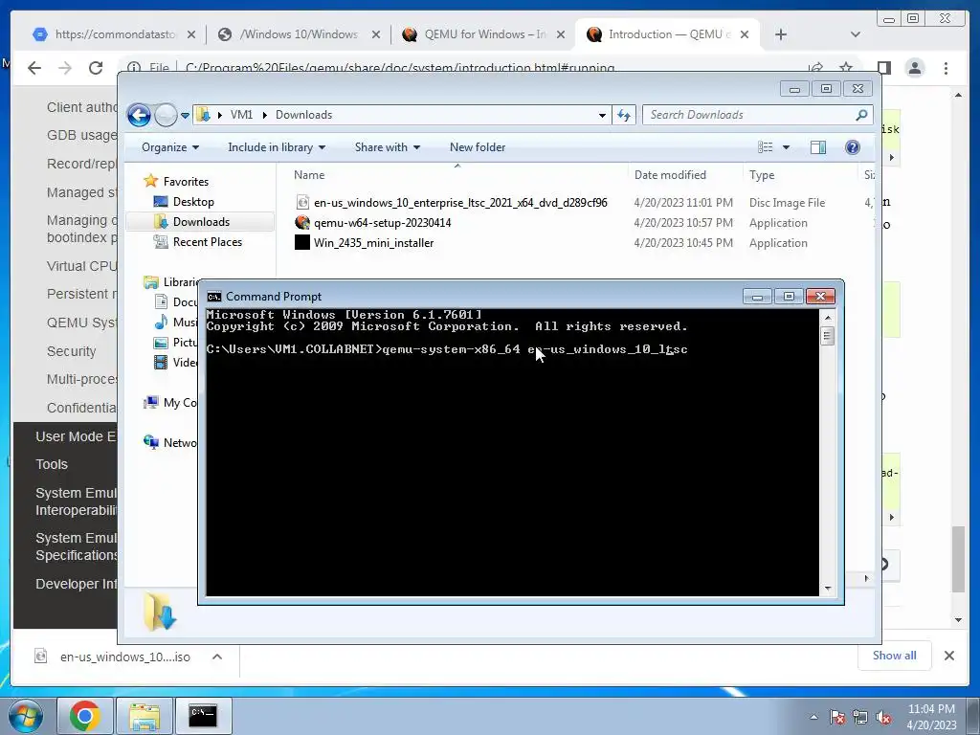Screen dimensions: 980x735
Task: Open a new Chrome tab
Action: [781, 35]
